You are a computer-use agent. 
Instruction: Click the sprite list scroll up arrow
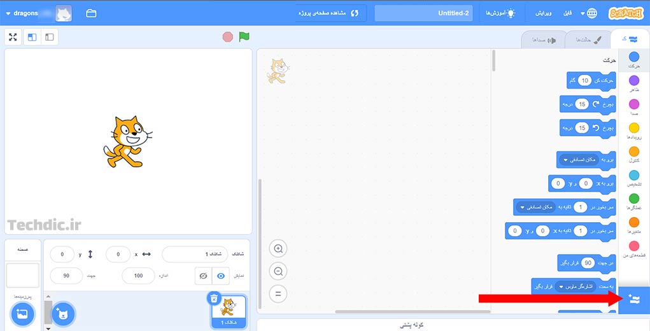pyautogui.click(x=48, y=297)
